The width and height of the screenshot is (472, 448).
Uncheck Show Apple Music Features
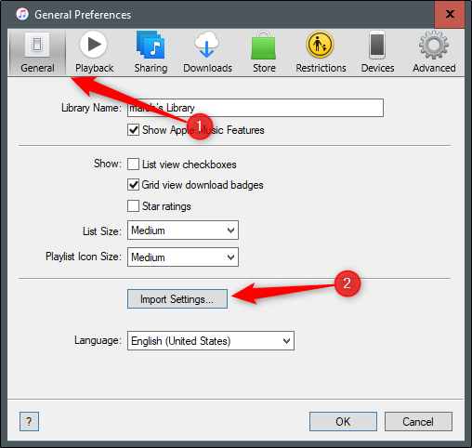coord(133,130)
